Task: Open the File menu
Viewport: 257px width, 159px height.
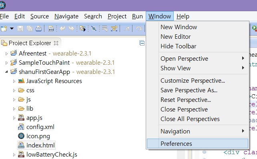Action: tap(4, 16)
